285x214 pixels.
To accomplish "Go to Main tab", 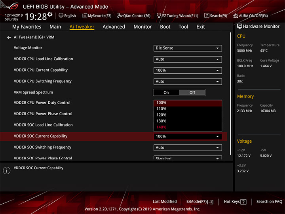I will point(55,27).
